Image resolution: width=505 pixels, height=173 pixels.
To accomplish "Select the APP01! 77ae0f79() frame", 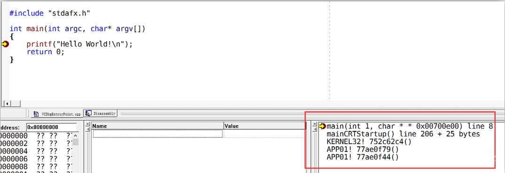I will (363, 149).
